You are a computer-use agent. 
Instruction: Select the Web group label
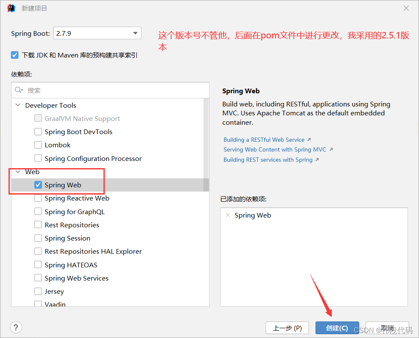(32, 172)
